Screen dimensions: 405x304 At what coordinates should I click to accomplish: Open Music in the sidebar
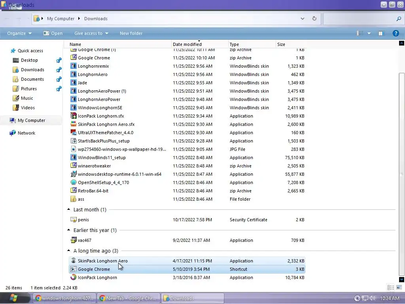(27, 98)
